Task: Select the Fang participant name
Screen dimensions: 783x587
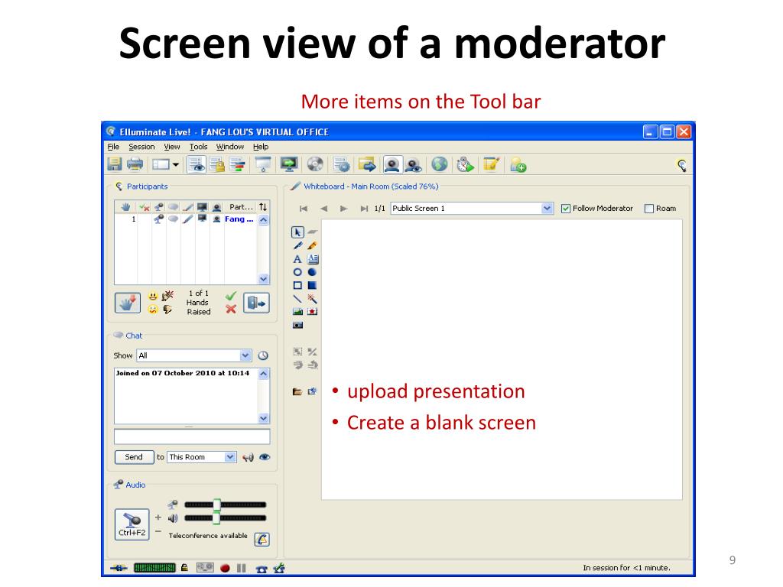Action: click(239, 219)
